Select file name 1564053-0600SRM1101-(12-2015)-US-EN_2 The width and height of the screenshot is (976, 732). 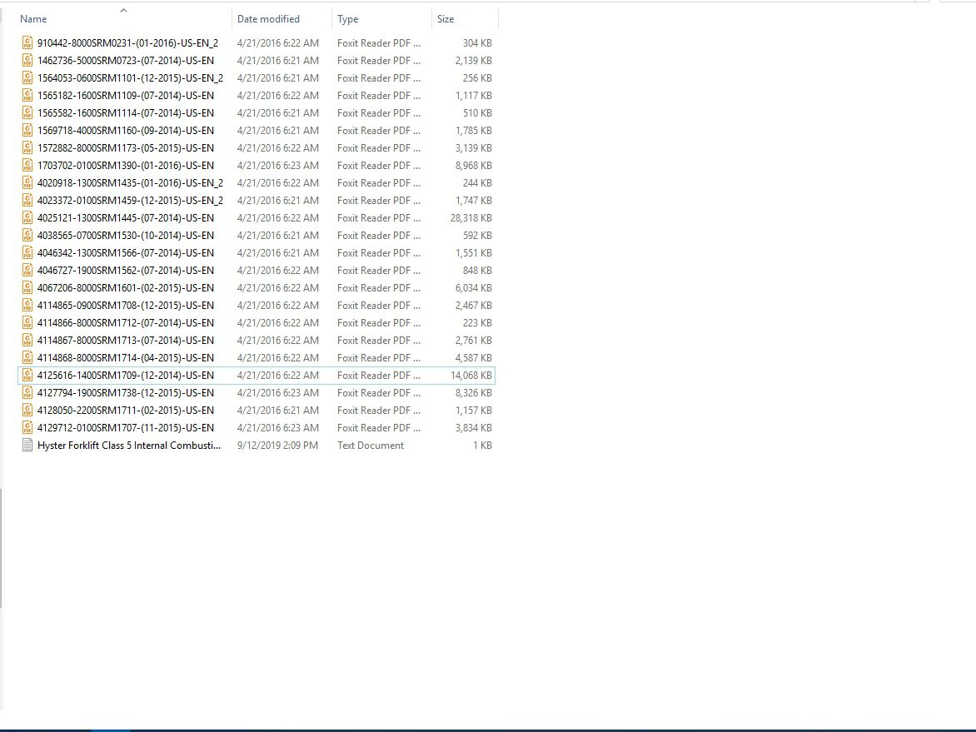(x=130, y=77)
